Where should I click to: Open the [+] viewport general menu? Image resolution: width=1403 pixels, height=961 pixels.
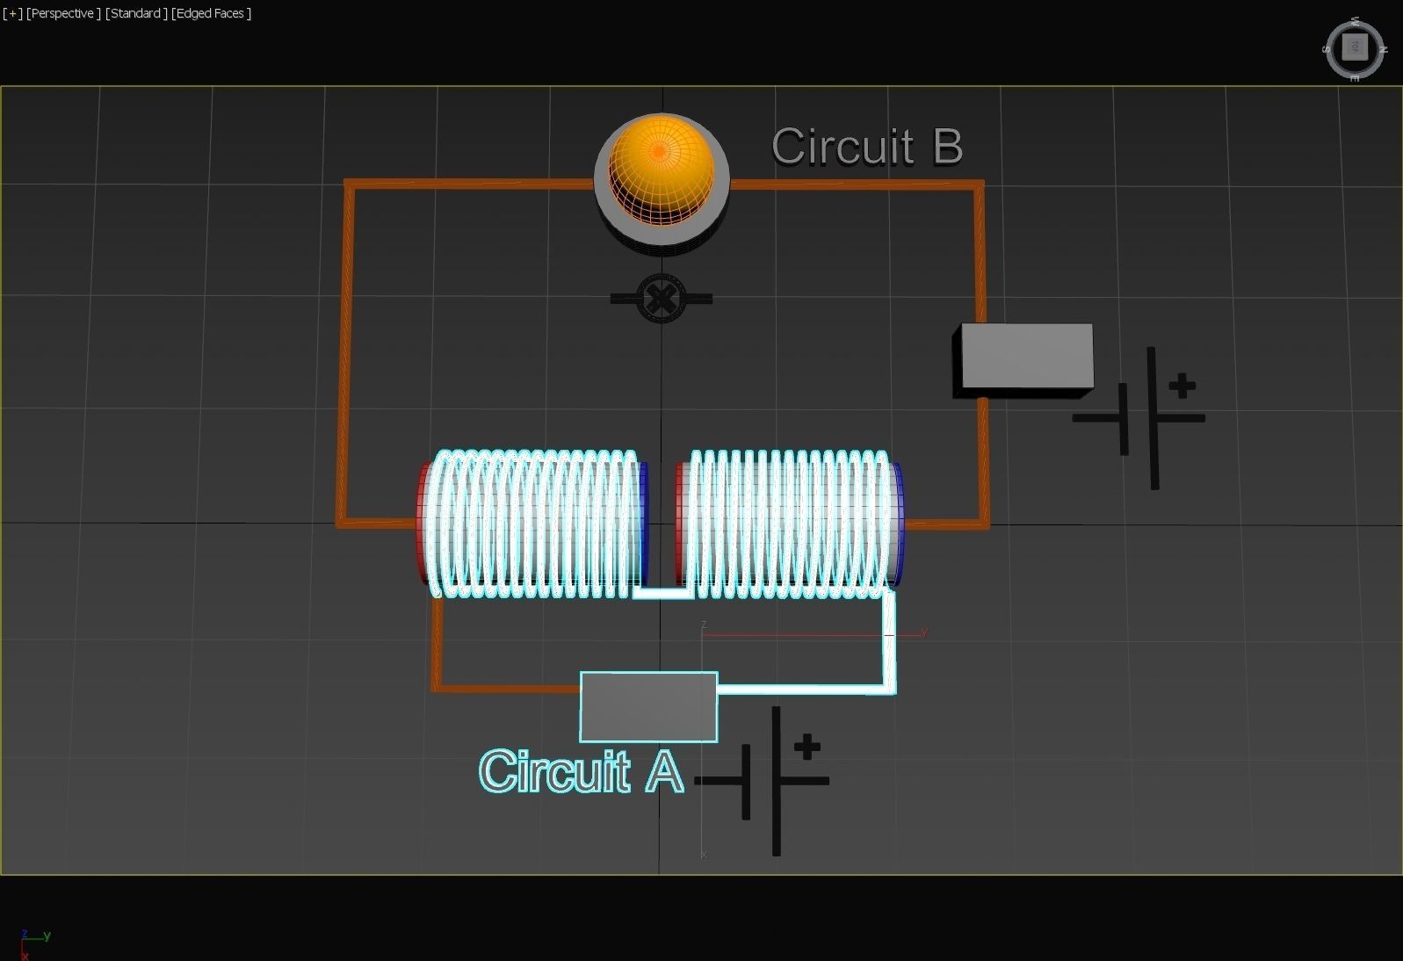(12, 13)
